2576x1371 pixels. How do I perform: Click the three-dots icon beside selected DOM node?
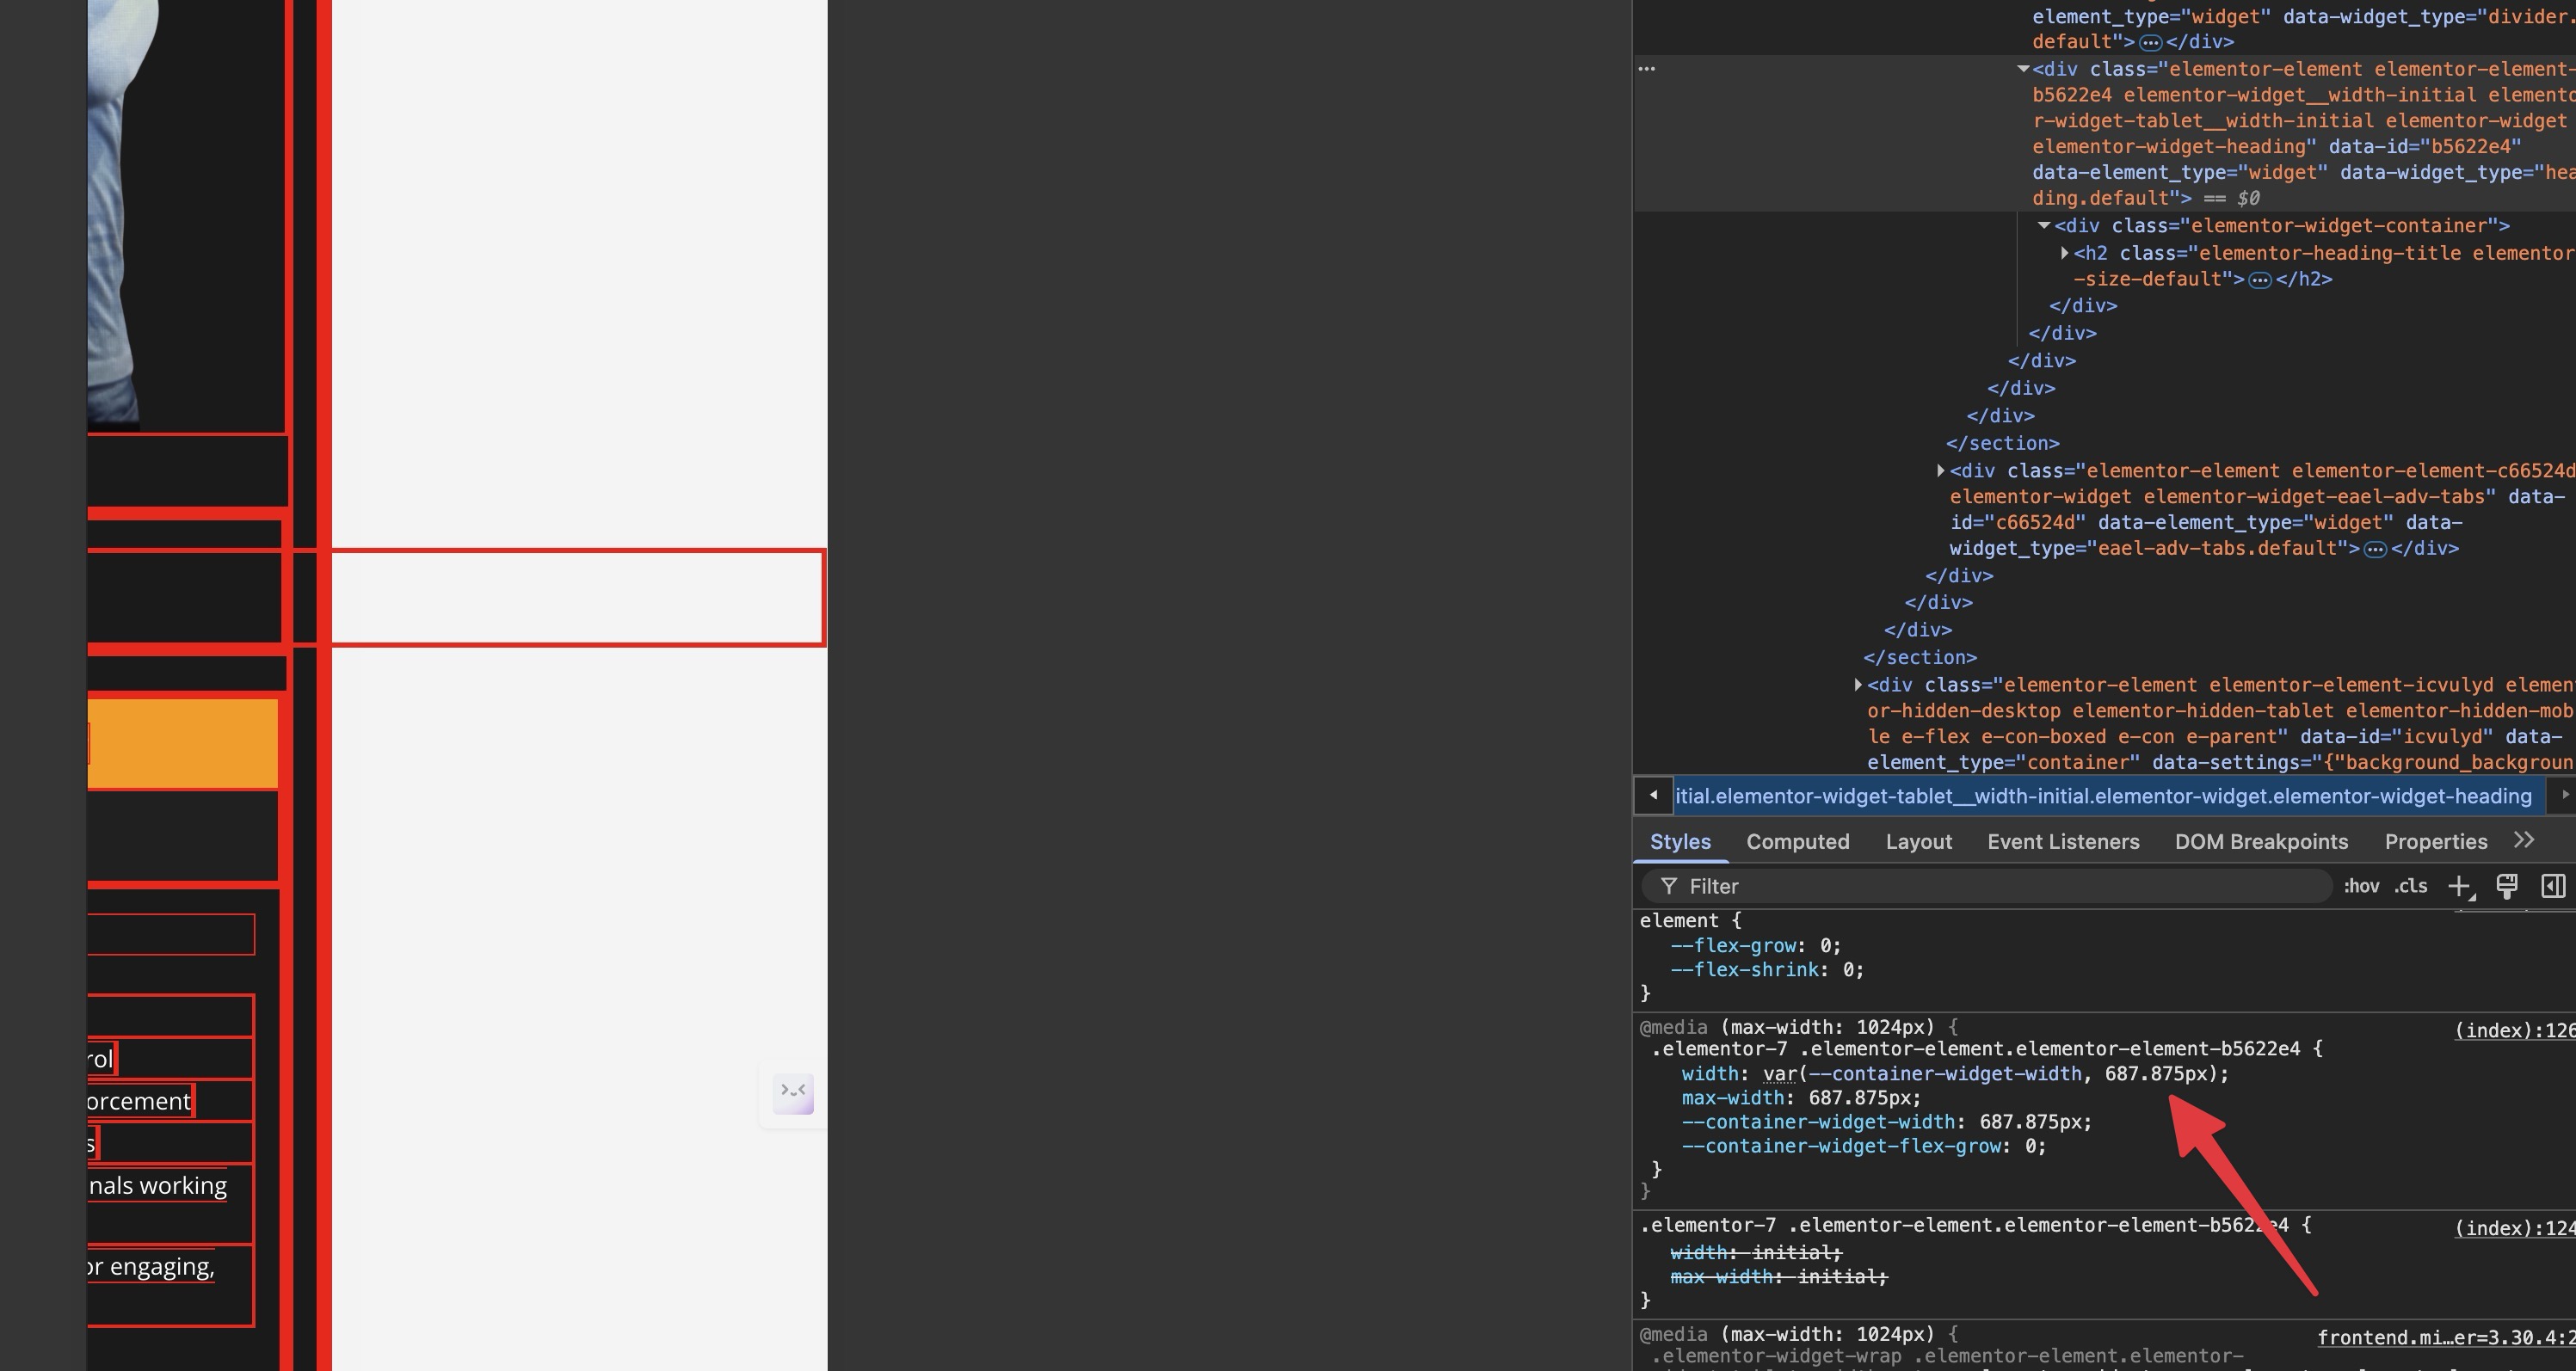[1647, 69]
